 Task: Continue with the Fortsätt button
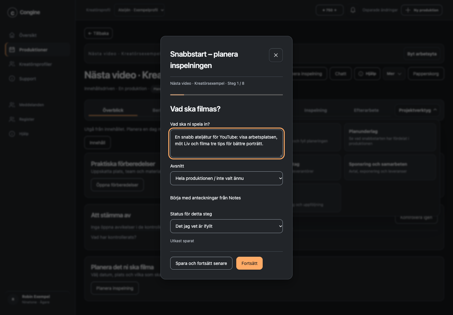tap(249, 263)
